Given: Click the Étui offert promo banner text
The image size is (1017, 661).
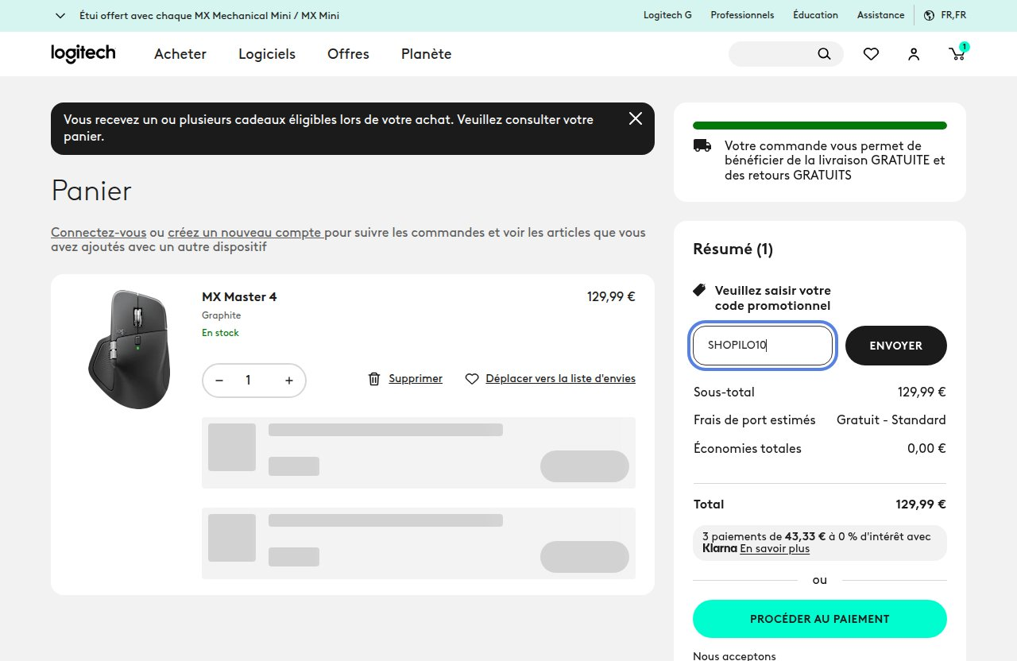Looking at the screenshot, I should [210, 15].
